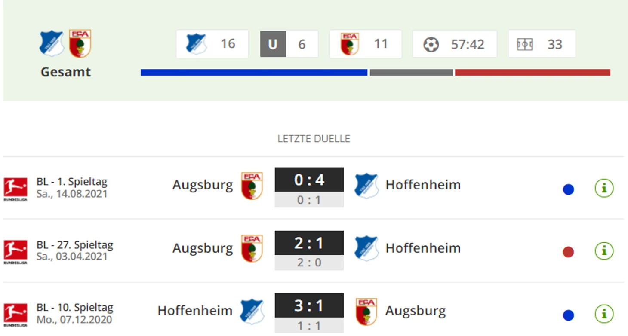The image size is (628, 336).
Task: Click red result dot for 27. Spieltag
Action: (568, 252)
